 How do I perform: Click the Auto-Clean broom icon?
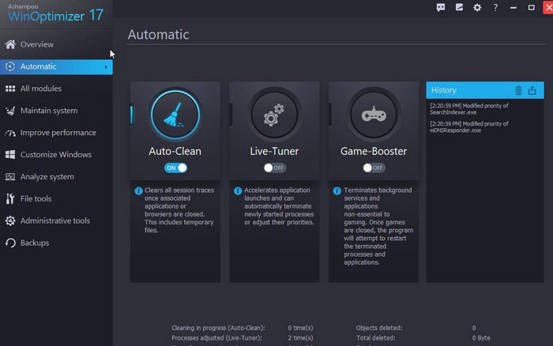click(175, 115)
